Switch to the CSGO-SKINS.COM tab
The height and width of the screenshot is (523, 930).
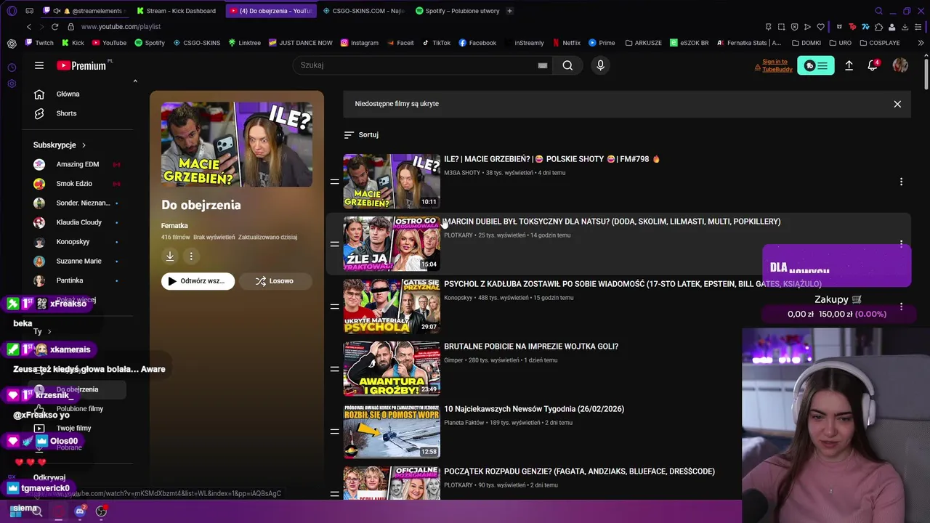click(x=363, y=11)
